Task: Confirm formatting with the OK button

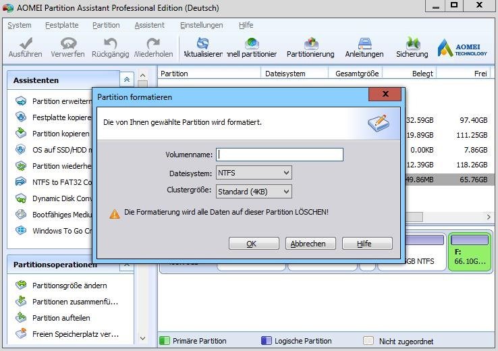Action: click(x=254, y=244)
